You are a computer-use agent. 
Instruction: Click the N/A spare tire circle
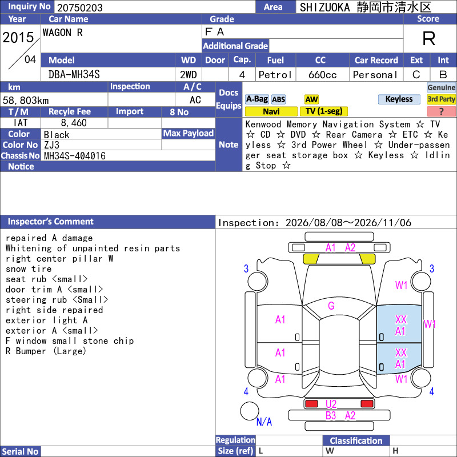[250, 411]
